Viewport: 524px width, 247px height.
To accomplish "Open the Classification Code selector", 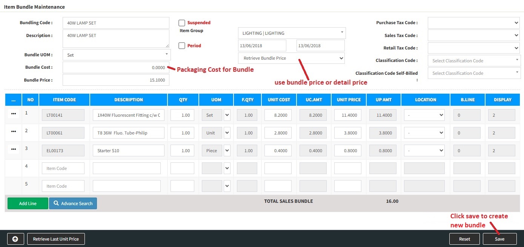I will [474, 61].
